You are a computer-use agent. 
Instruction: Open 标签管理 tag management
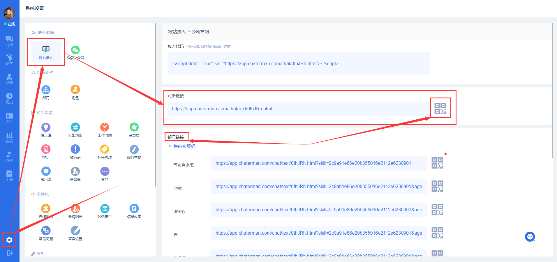click(105, 152)
